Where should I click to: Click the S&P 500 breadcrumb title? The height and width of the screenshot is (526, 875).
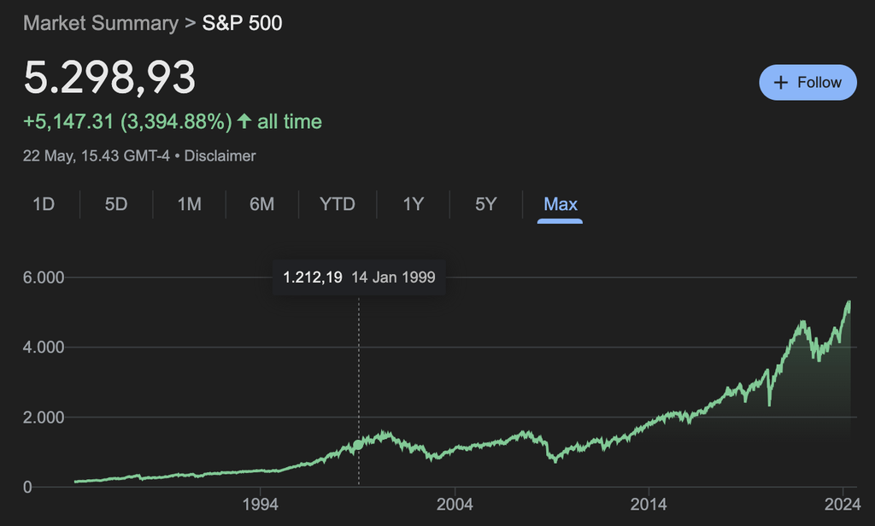(242, 23)
